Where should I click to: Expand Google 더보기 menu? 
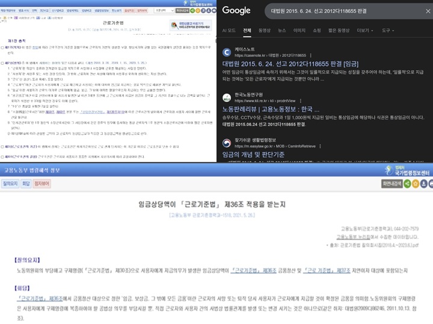[x=365, y=31]
